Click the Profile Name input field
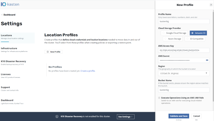Image resolution: width=214 pixels, height=121 pixels. 184,21
